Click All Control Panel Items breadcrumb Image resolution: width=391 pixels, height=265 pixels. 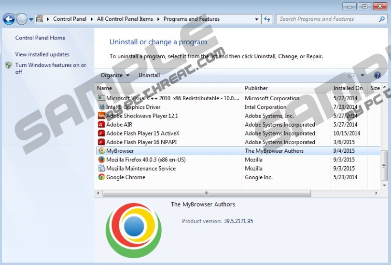click(x=125, y=19)
